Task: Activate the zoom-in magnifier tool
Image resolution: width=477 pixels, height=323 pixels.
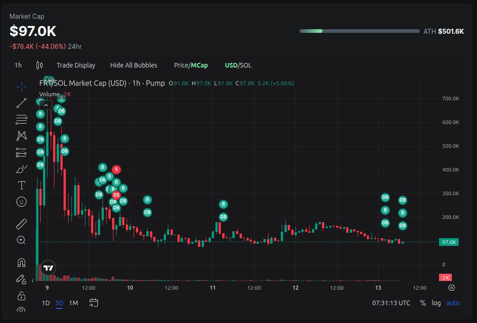Action: pyautogui.click(x=21, y=240)
